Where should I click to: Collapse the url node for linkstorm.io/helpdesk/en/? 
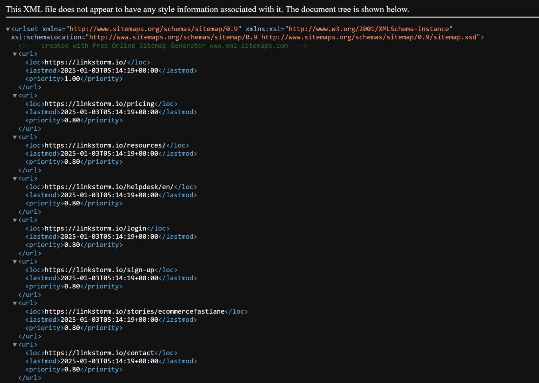coord(15,179)
